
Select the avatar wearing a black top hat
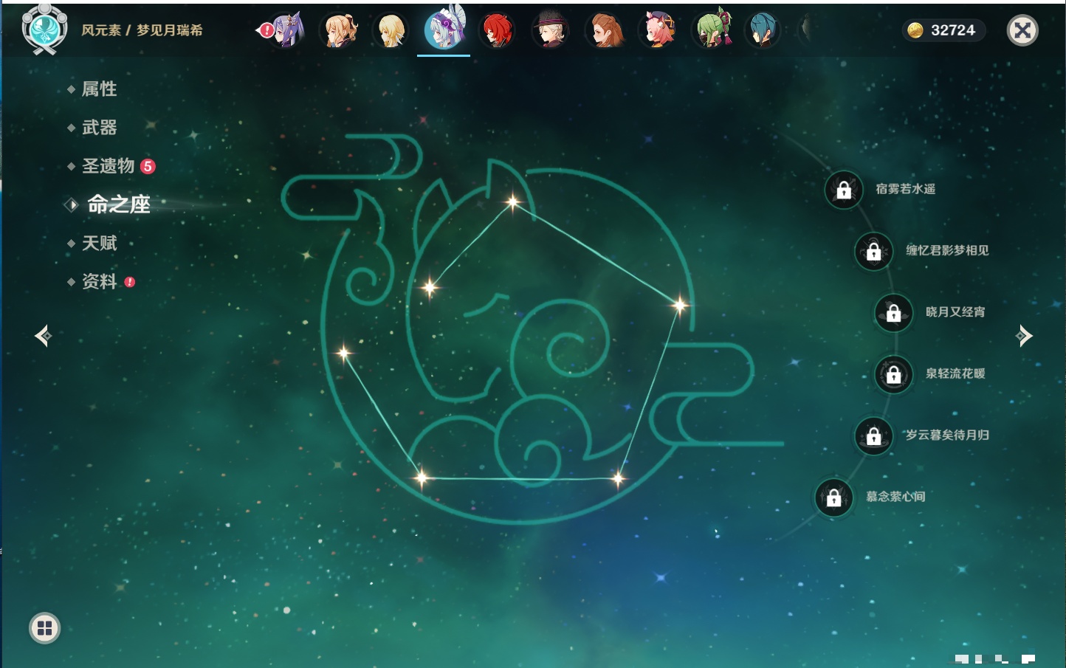pyautogui.click(x=551, y=30)
